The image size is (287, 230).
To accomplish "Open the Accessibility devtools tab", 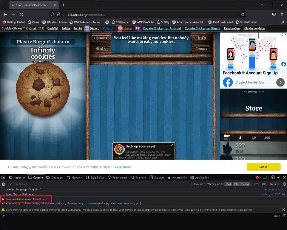I will [177, 177].
